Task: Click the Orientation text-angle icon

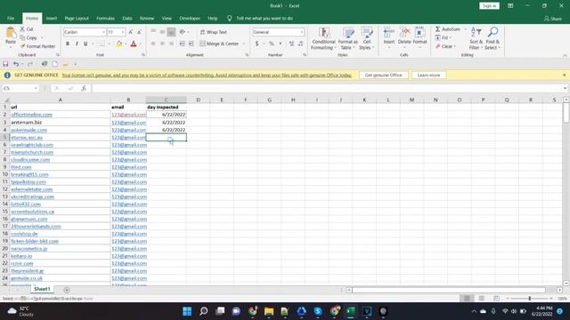Action: coord(183,32)
